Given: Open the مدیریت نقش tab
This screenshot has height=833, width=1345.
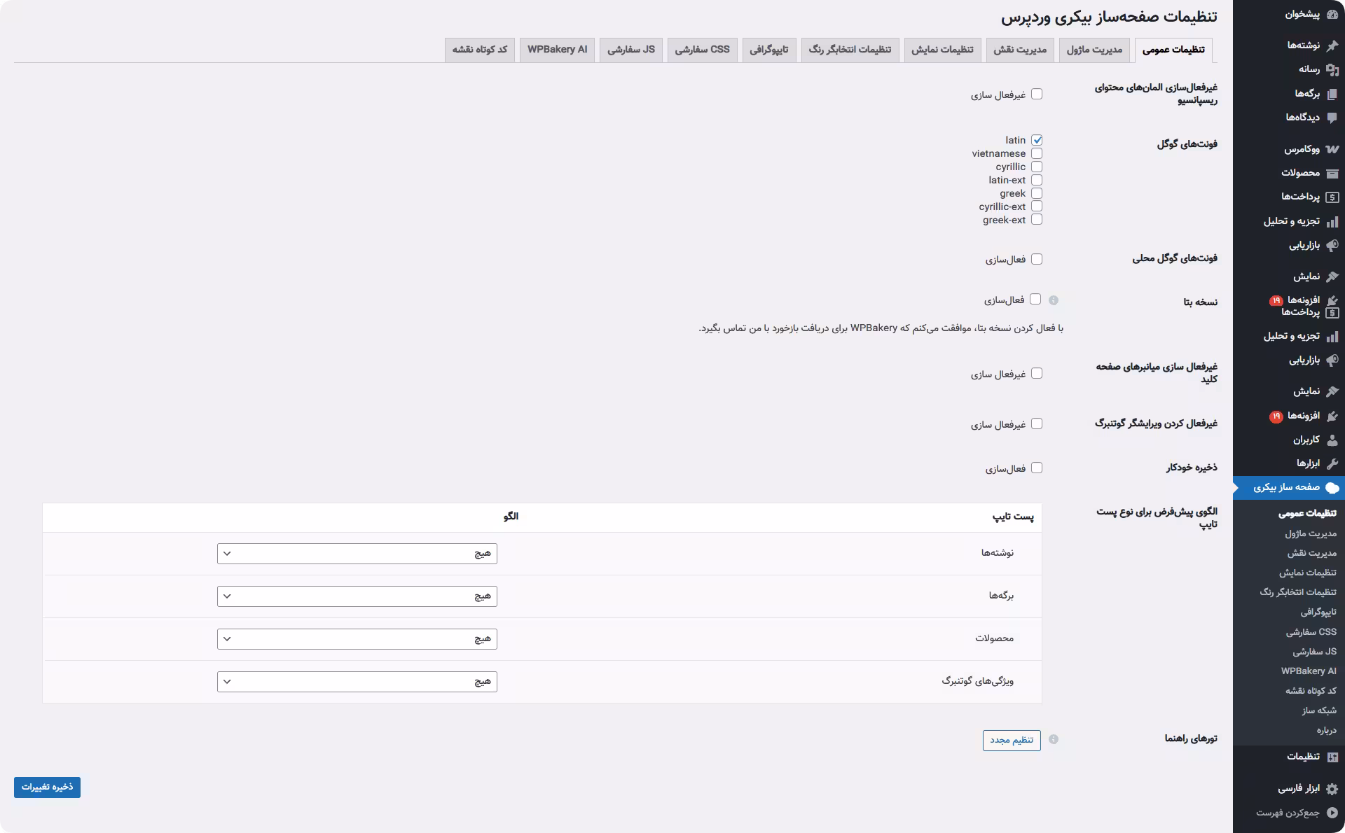Looking at the screenshot, I should [1020, 50].
